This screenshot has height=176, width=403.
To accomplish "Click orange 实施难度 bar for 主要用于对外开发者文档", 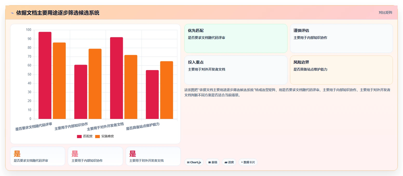I will (x=131, y=87).
